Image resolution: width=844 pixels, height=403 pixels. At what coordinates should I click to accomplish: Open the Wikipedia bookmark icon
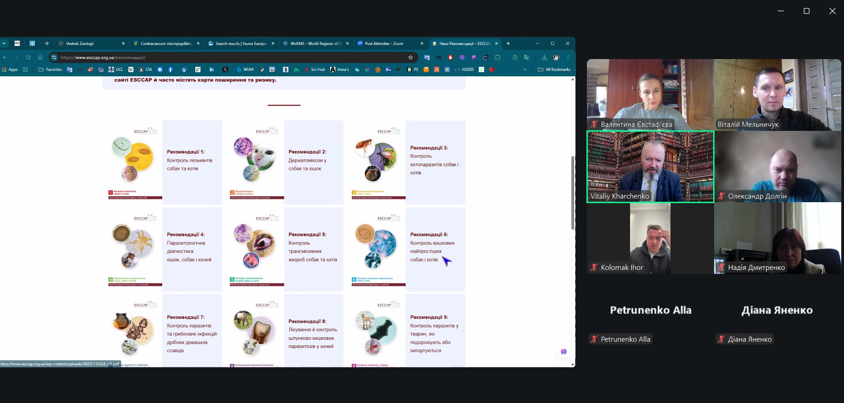131,70
